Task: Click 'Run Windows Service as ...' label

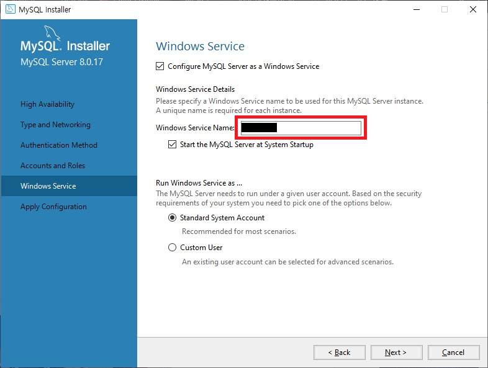Action: click(x=199, y=183)
